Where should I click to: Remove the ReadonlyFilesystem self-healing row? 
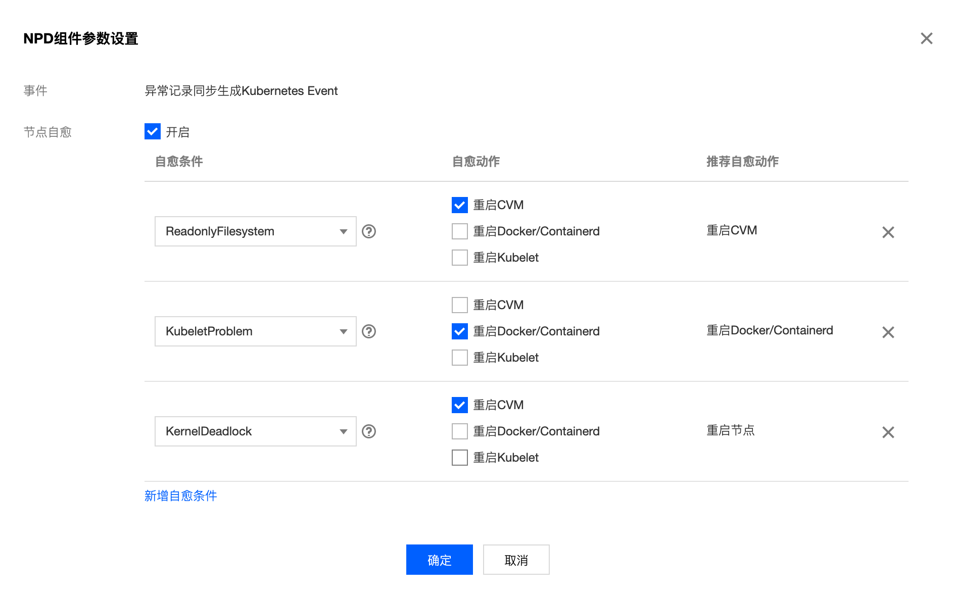coord(888,232)
